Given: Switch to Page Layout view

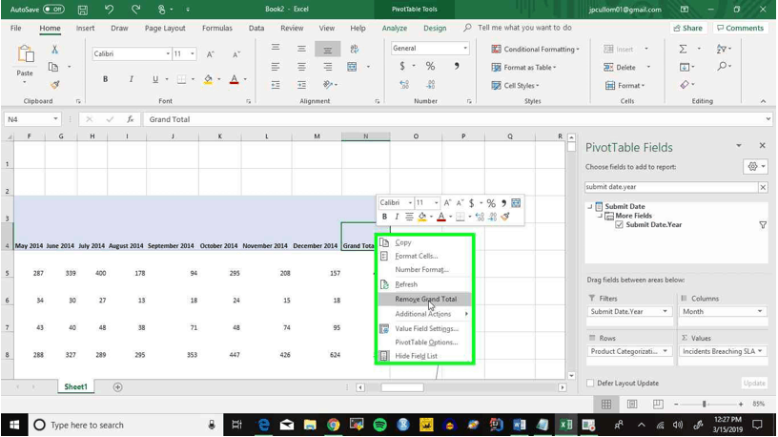Looking at the screenshot, I should [632, 405].
